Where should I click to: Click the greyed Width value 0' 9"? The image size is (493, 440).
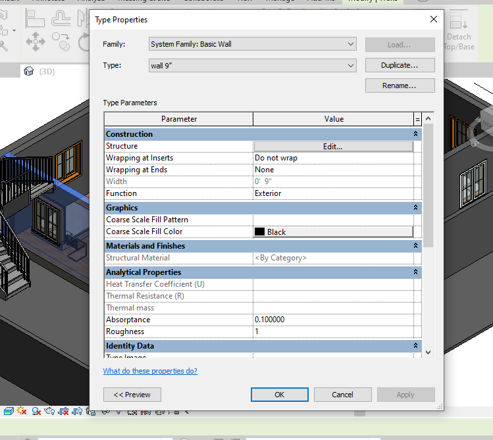(x=333, y=182)
